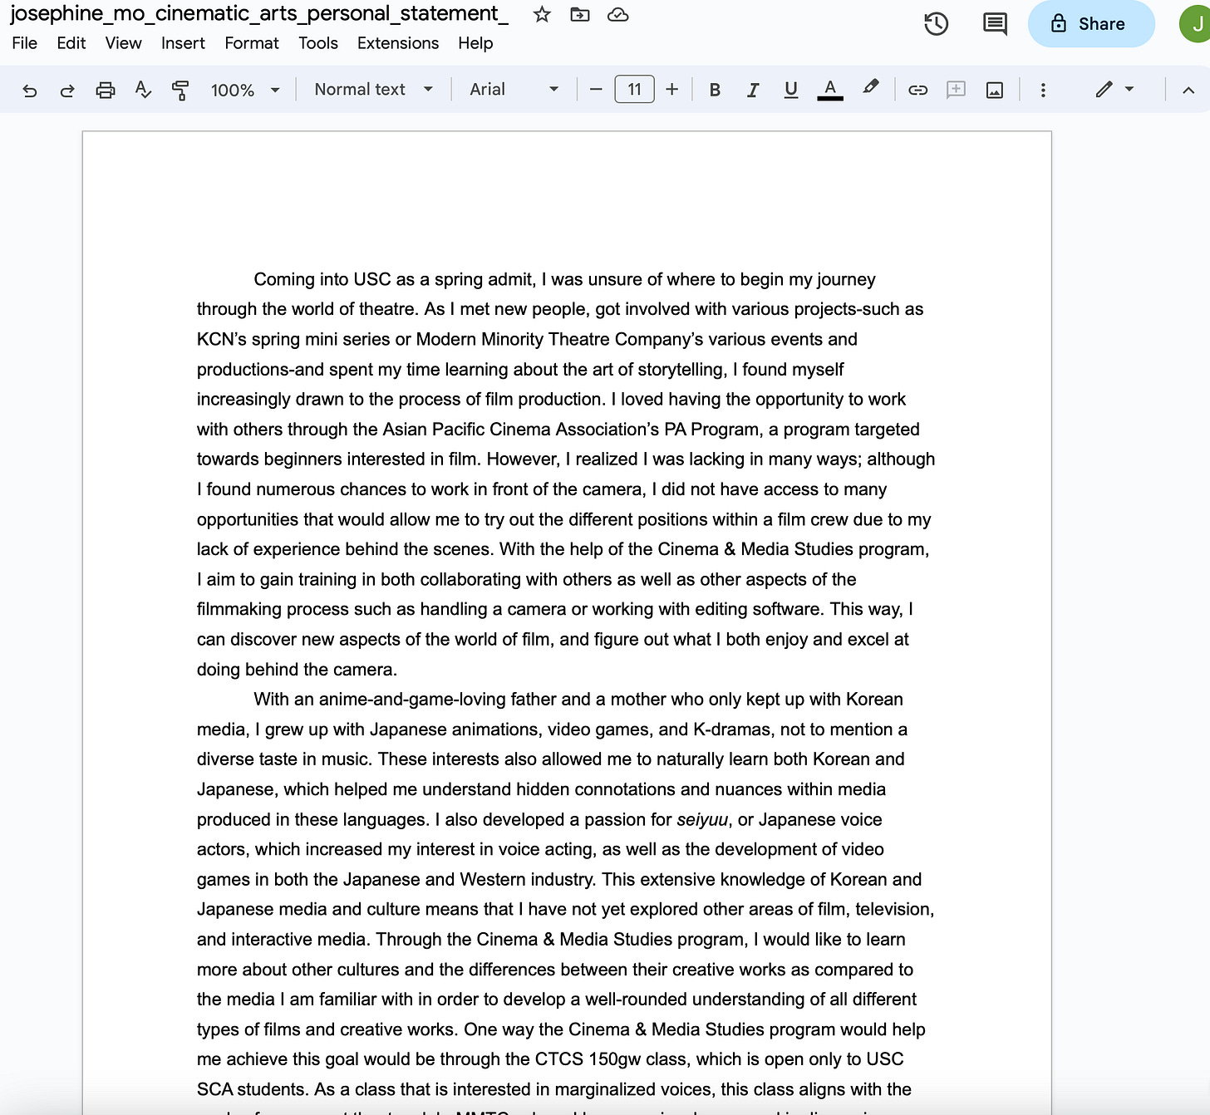The width and height of the screenshot is (1210, 1115).
Task: Toggle bold formatting
Action: pos(715,90)
